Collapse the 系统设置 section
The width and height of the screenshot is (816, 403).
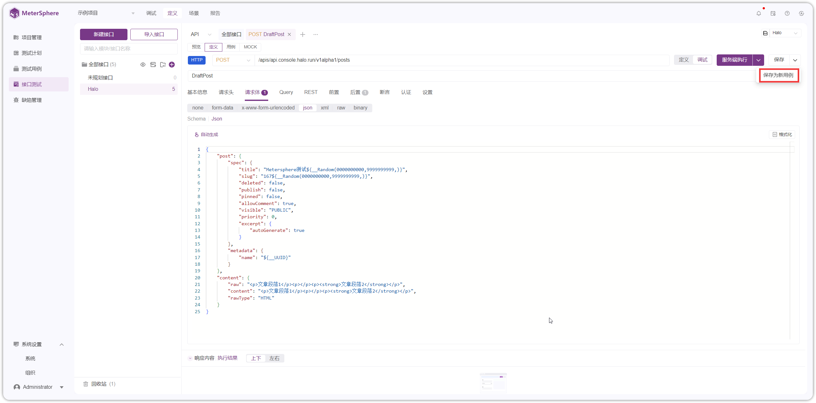(x=62, y=344)
